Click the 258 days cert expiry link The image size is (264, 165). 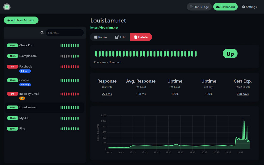(243, 94)
